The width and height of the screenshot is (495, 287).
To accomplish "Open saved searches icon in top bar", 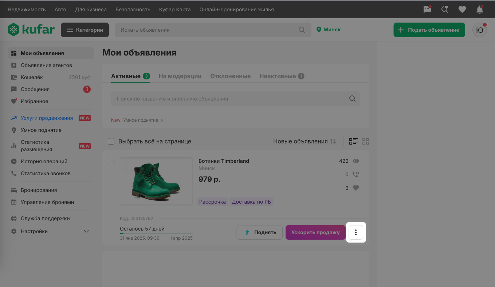I will (445, 9).
